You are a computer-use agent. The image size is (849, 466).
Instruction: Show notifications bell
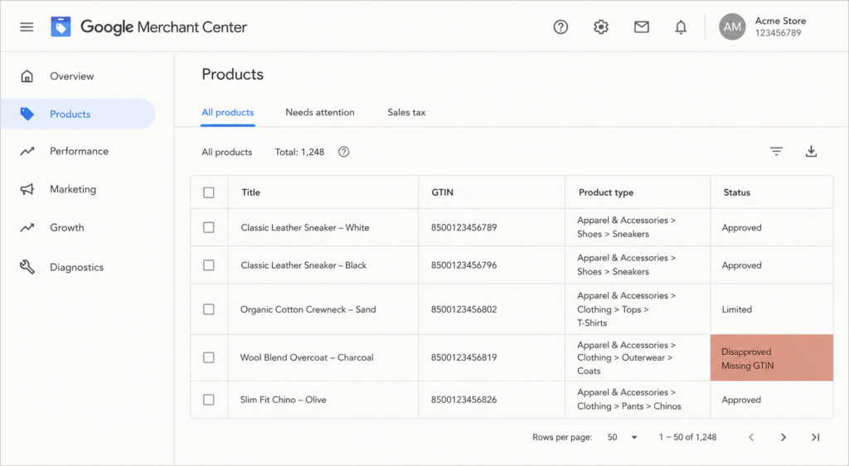(x=681, y=27)
